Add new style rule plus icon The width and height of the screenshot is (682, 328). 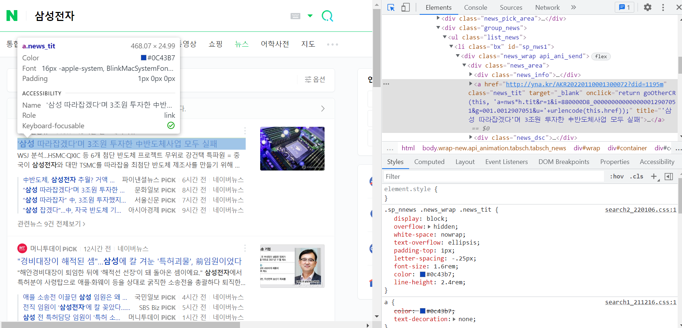coord(654,177)
